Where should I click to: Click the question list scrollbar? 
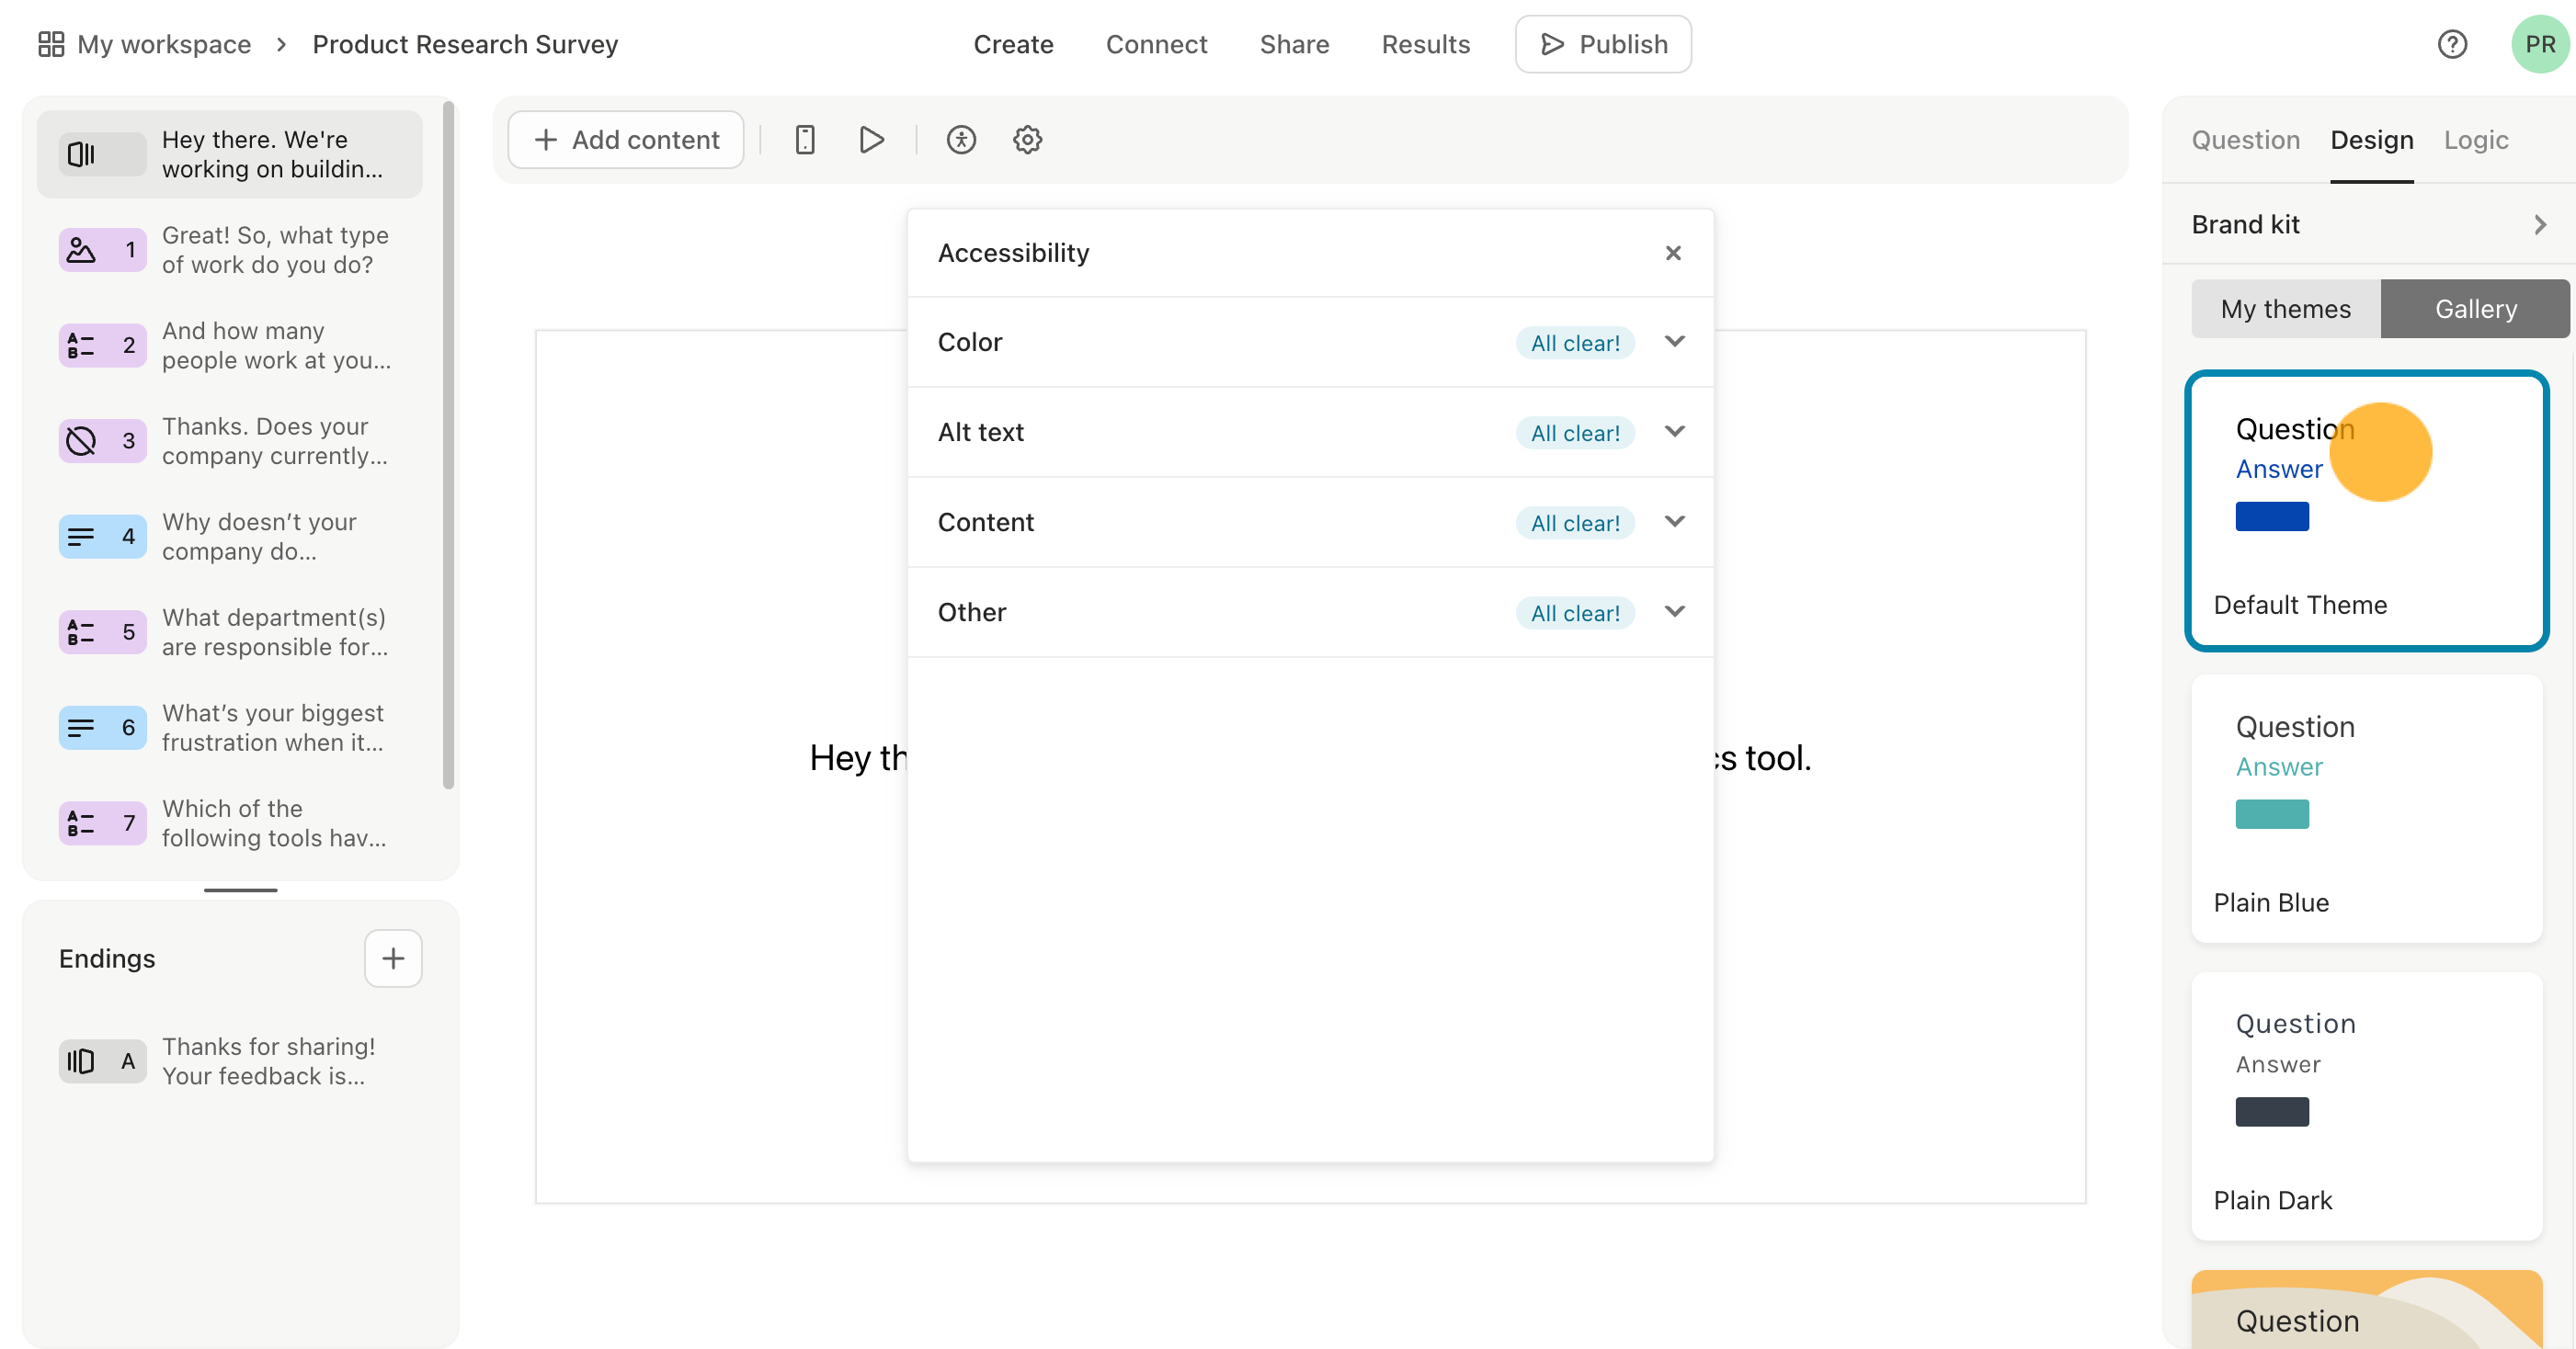(449, 447)
